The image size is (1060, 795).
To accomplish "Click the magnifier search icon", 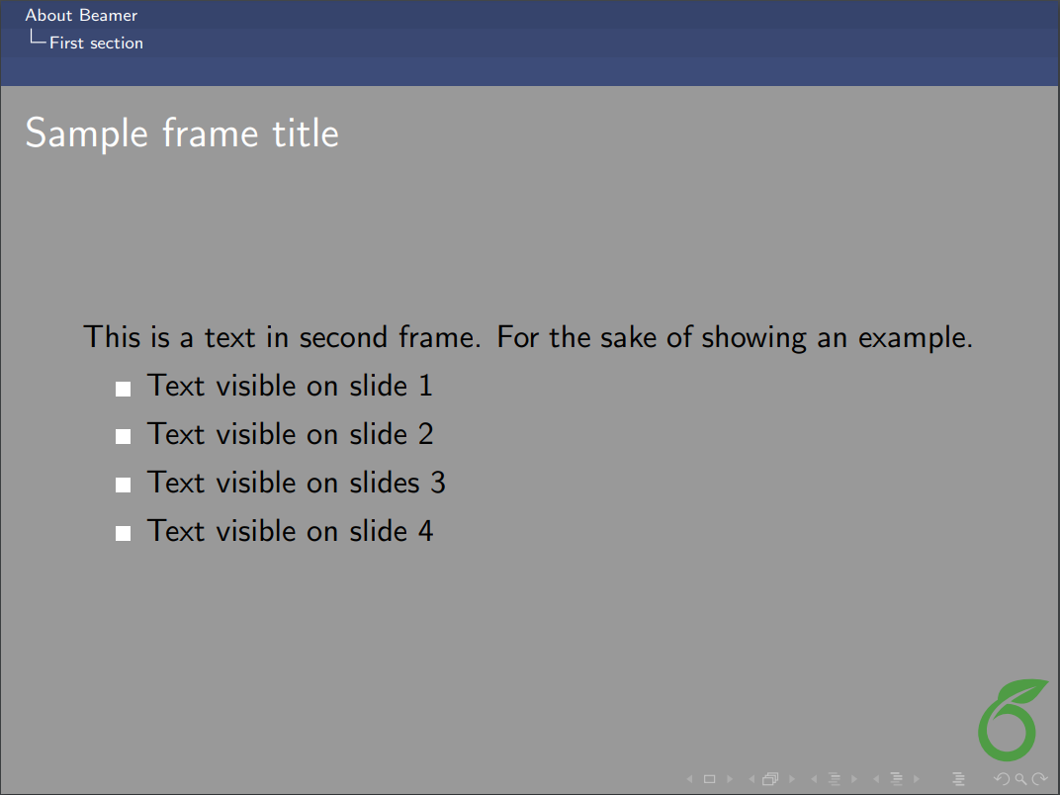I will [1020, 779].
